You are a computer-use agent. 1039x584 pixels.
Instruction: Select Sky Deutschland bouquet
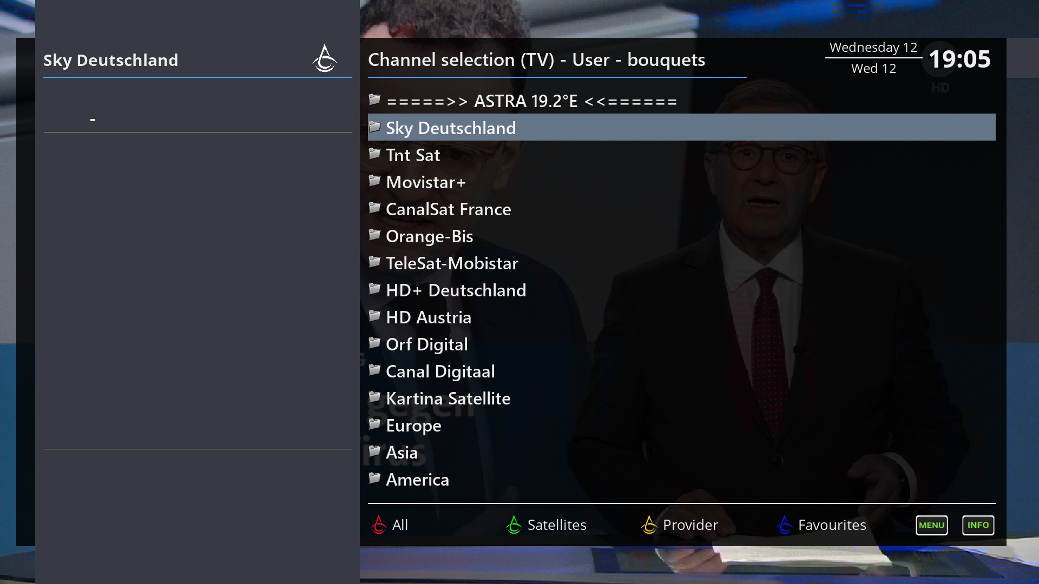click(x=681, y=127)
